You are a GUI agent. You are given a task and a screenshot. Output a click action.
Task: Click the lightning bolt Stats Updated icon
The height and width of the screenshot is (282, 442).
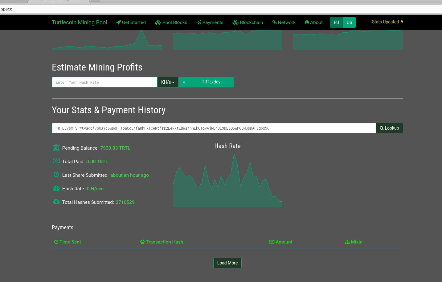(x=402, y=22)
